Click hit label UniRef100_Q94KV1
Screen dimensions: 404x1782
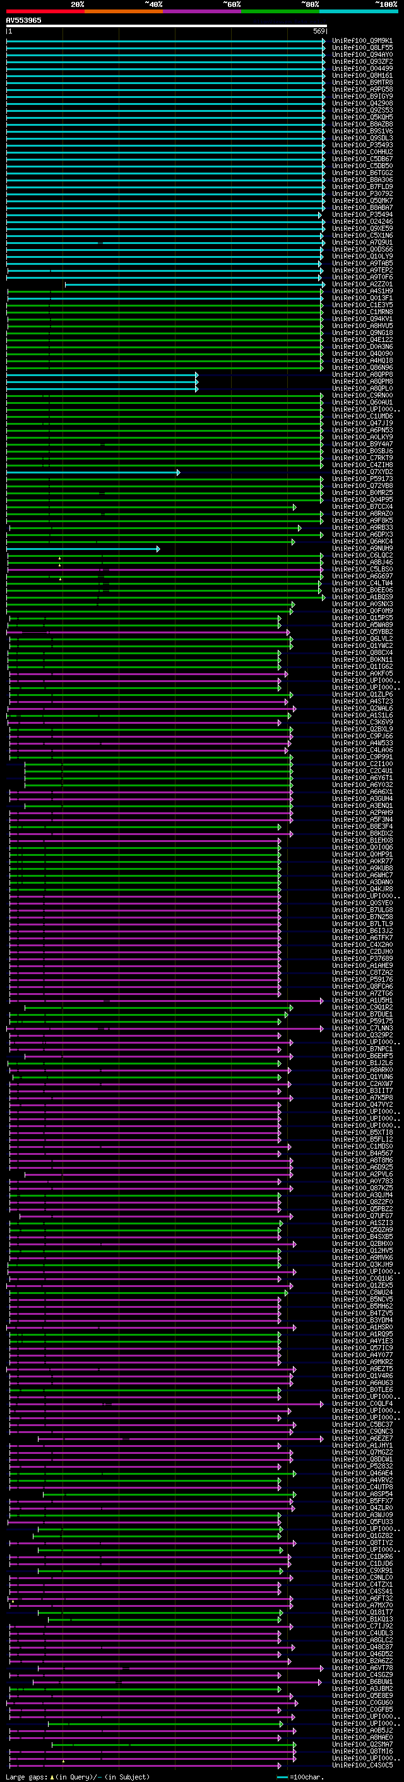coord(362,319)
